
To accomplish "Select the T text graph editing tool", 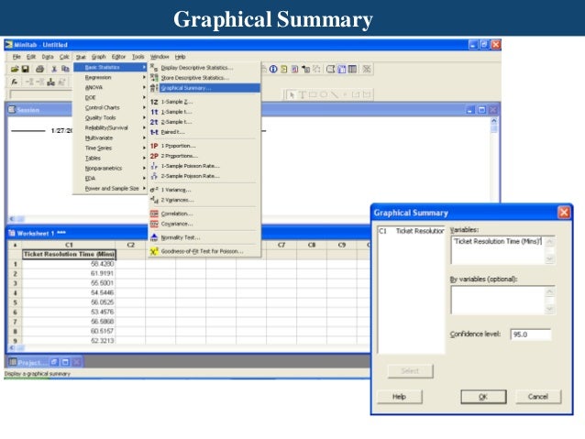I will (303, 94).
